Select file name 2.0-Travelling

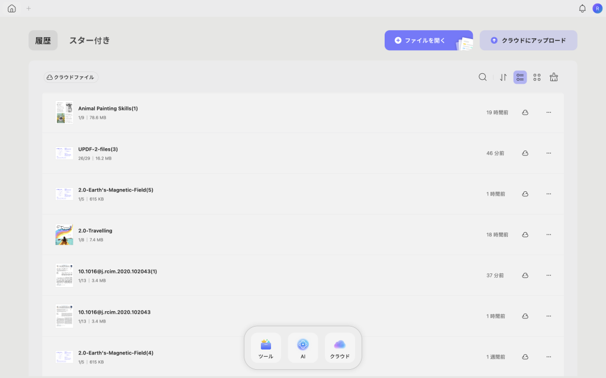tap(95, 231)
